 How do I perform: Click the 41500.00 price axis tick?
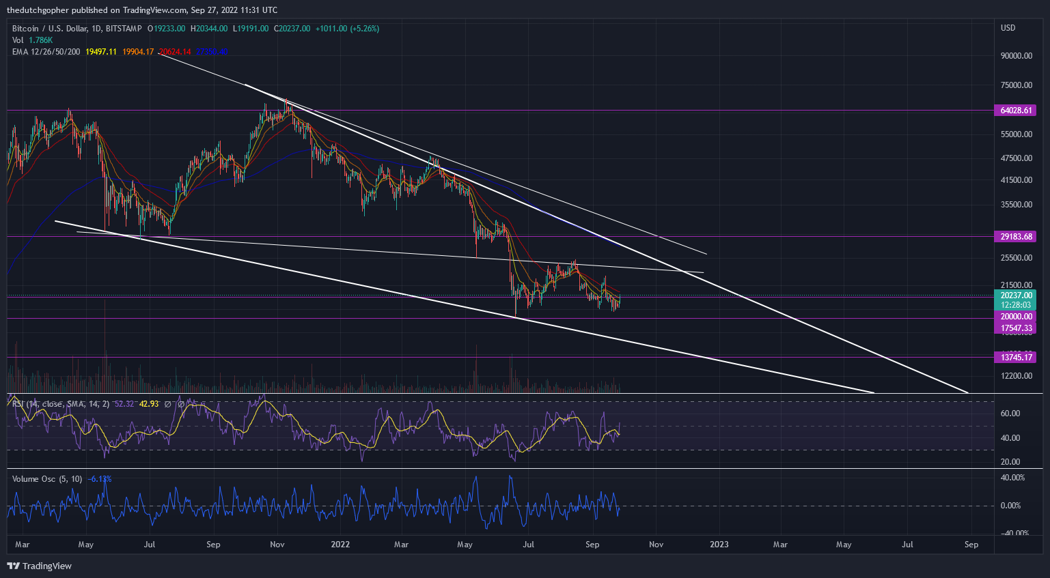(x=1017, y=180)
